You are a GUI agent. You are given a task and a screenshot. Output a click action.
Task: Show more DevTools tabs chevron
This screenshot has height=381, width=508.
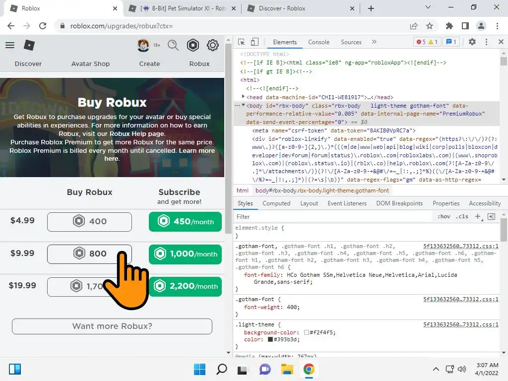point(374,42)
